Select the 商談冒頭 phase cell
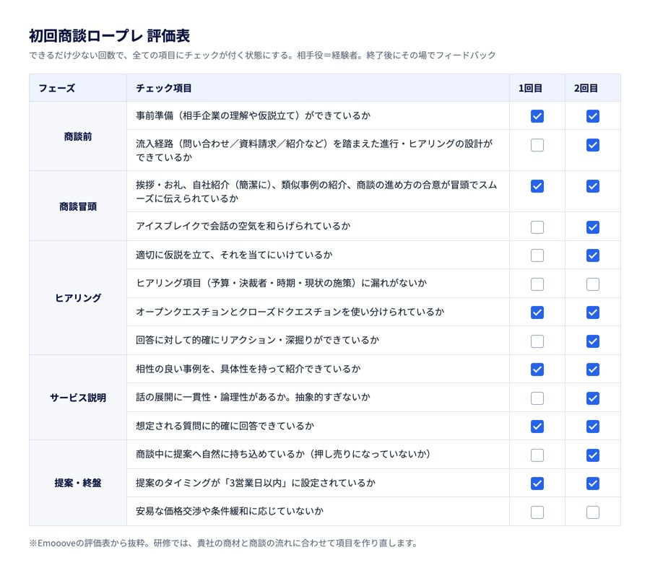The height and width of the screenshot is (573, 650). pos(77,206)
